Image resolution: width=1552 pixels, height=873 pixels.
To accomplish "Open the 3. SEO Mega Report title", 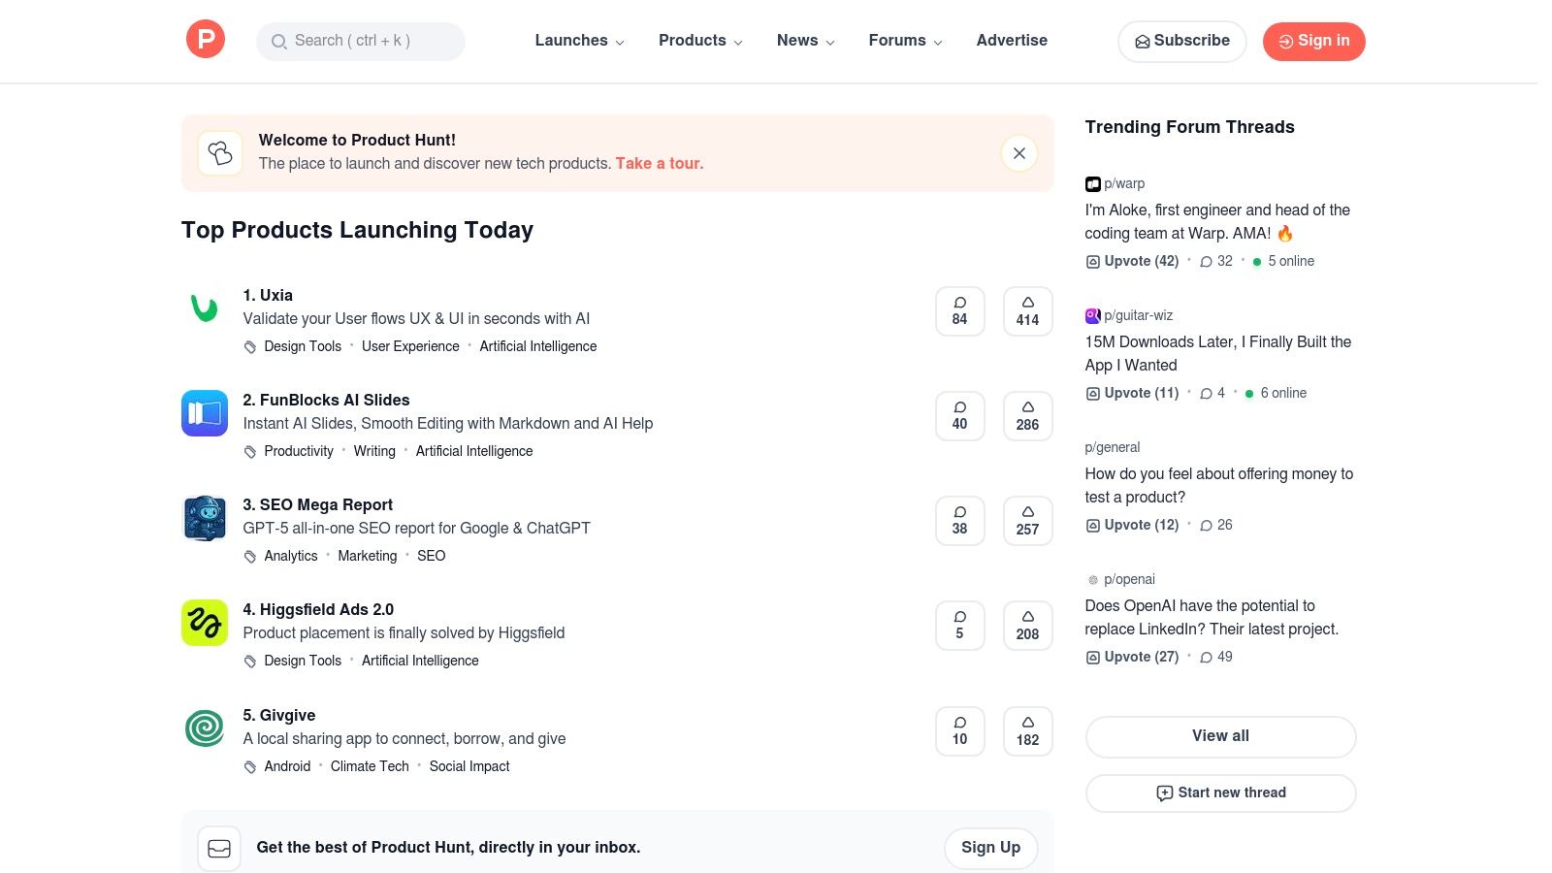I will point(317,504).
